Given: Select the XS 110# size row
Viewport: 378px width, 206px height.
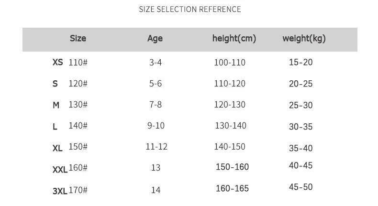Looking at the screenshot, I should point(70,62).
